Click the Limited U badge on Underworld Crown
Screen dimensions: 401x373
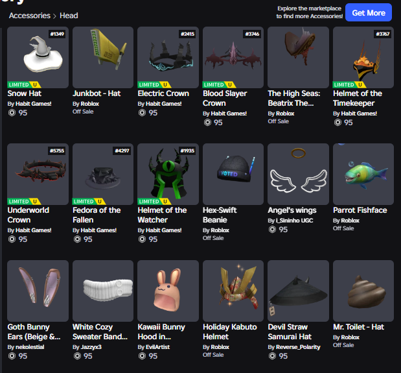[24, 202]
